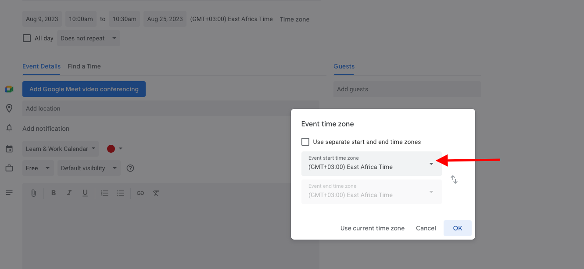
Task: Check the All day checkbox
Action: pyautogui.click(x=27, y=38)
